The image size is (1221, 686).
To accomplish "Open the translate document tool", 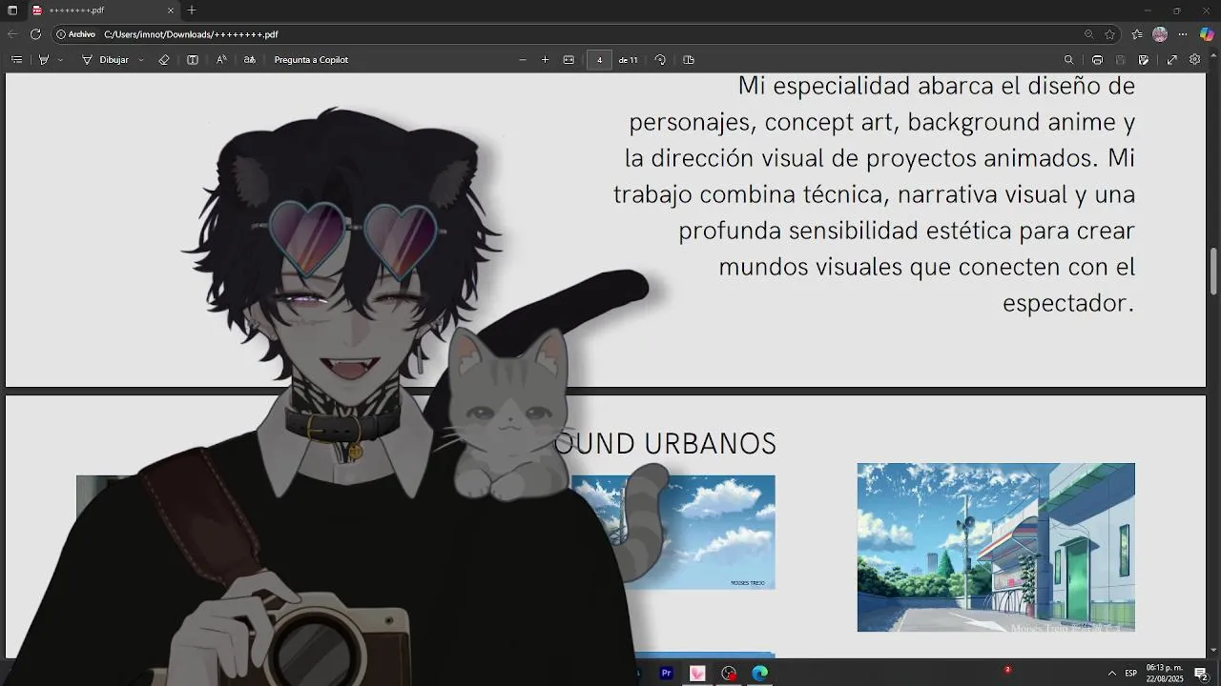I will click(x=250, y=60).
